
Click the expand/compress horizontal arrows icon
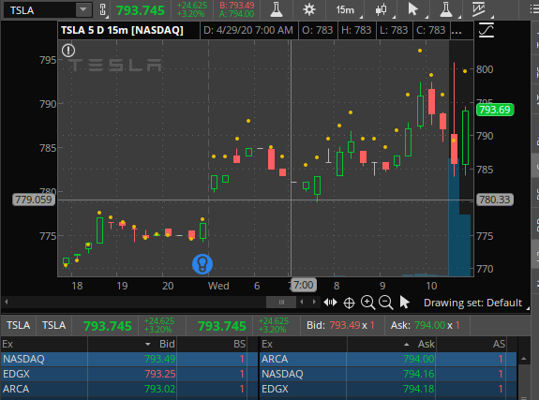pos(330,303)
